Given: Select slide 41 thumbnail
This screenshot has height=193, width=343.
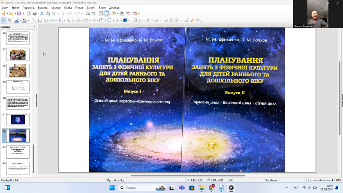Looking at the screenshot, I should point(18,119).
